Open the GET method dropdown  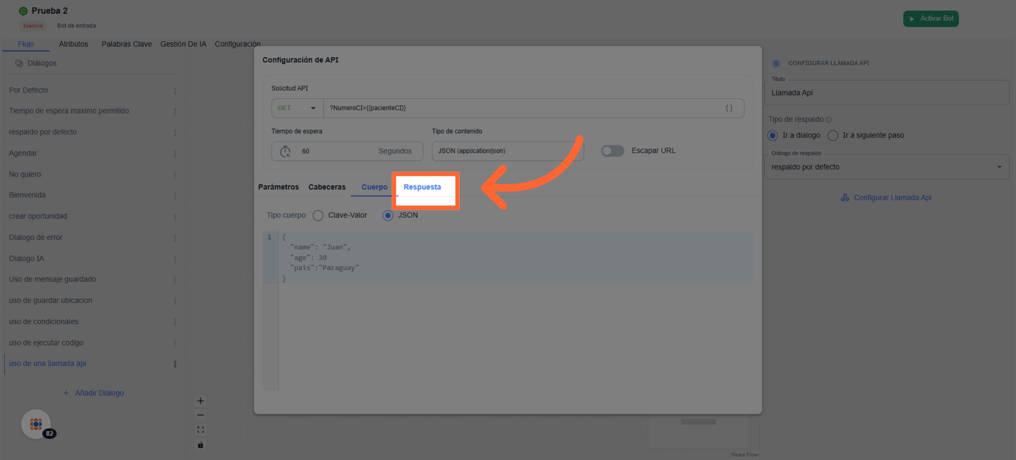[x=297, y=108]
